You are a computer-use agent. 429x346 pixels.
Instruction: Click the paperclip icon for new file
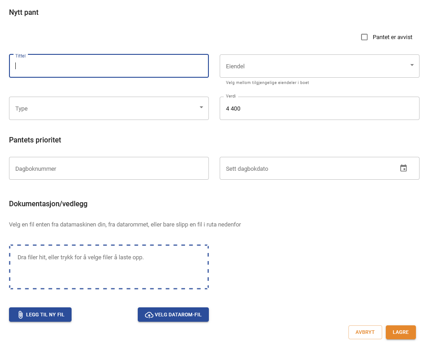pos(20,315)
